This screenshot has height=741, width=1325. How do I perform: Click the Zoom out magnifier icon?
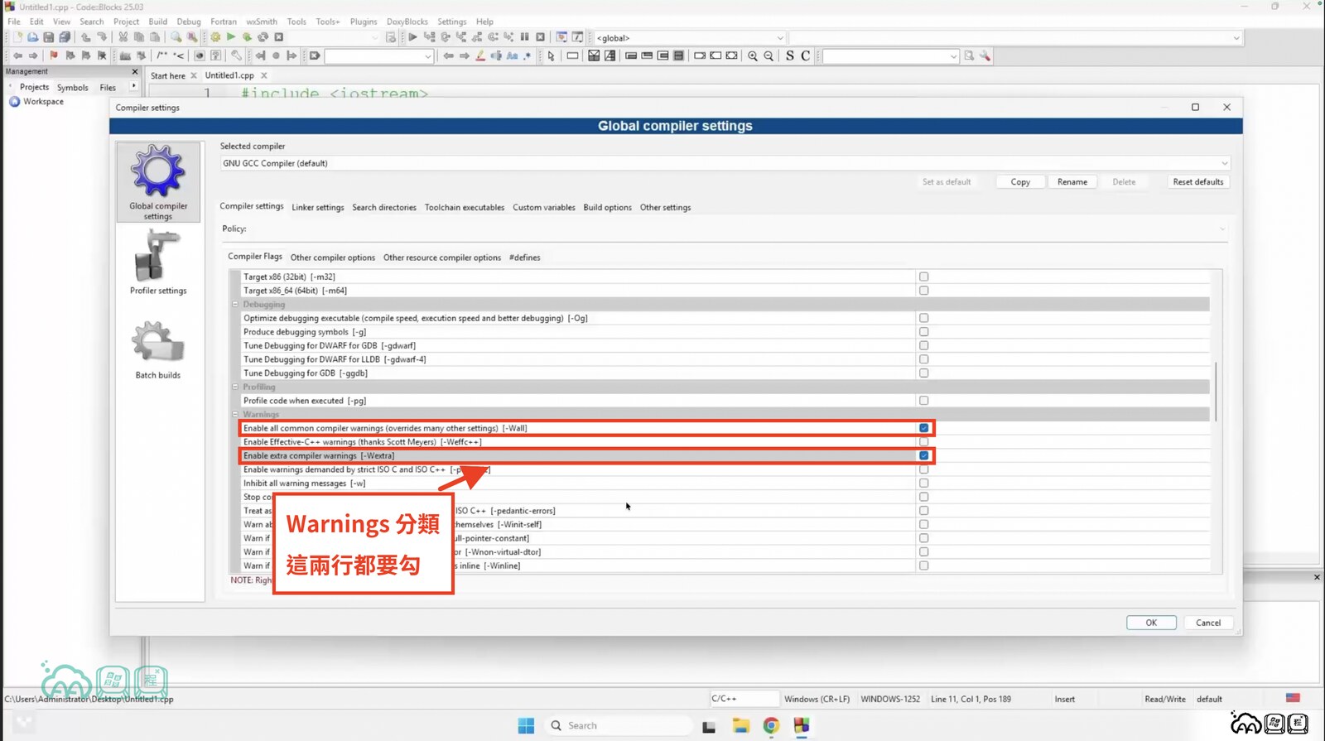[768, 55]
